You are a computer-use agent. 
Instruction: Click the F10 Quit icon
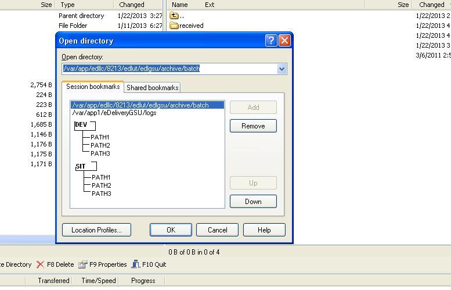(136, 264)
